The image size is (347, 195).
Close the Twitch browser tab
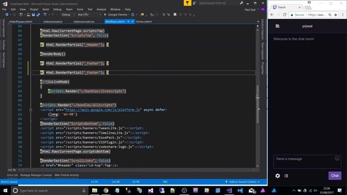click(x=300, y=7)
